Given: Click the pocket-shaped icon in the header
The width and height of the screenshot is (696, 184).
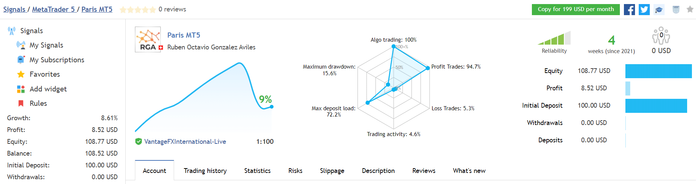Looking at the screenshot, I should point(676,10).
